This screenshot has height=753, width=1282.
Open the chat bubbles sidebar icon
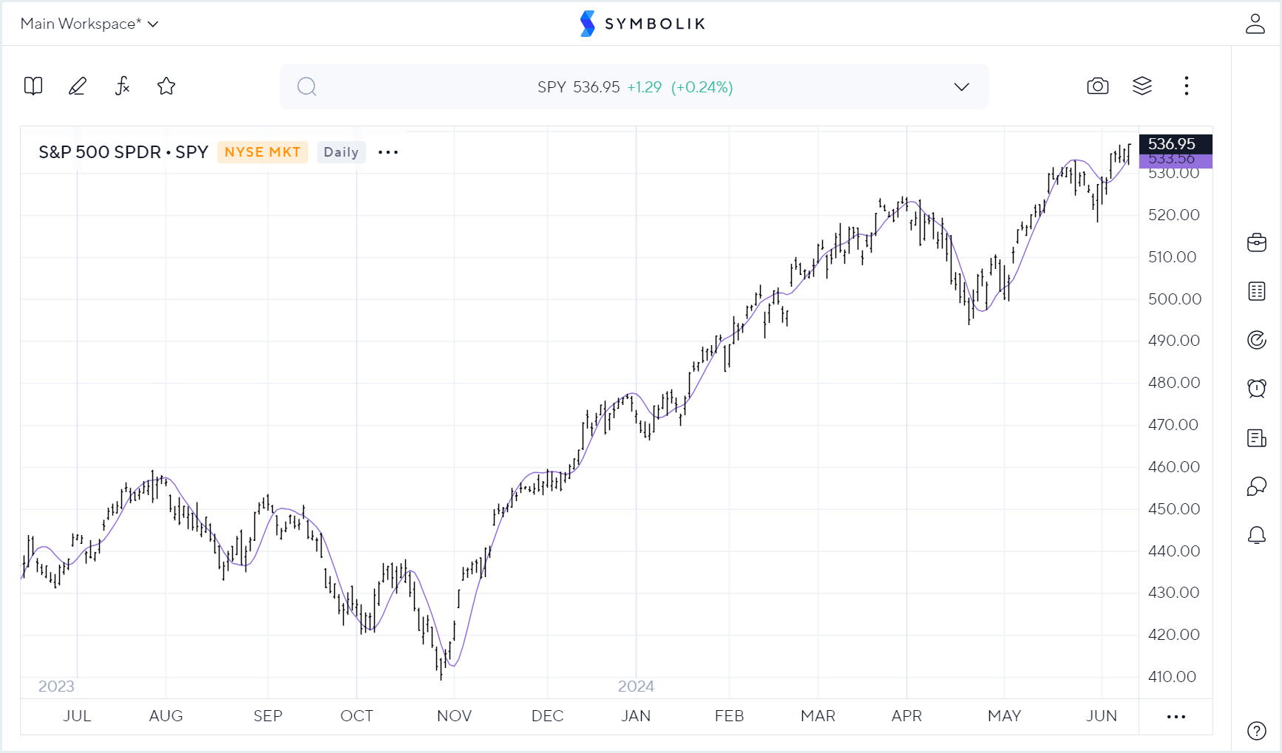coord(1257,486)
